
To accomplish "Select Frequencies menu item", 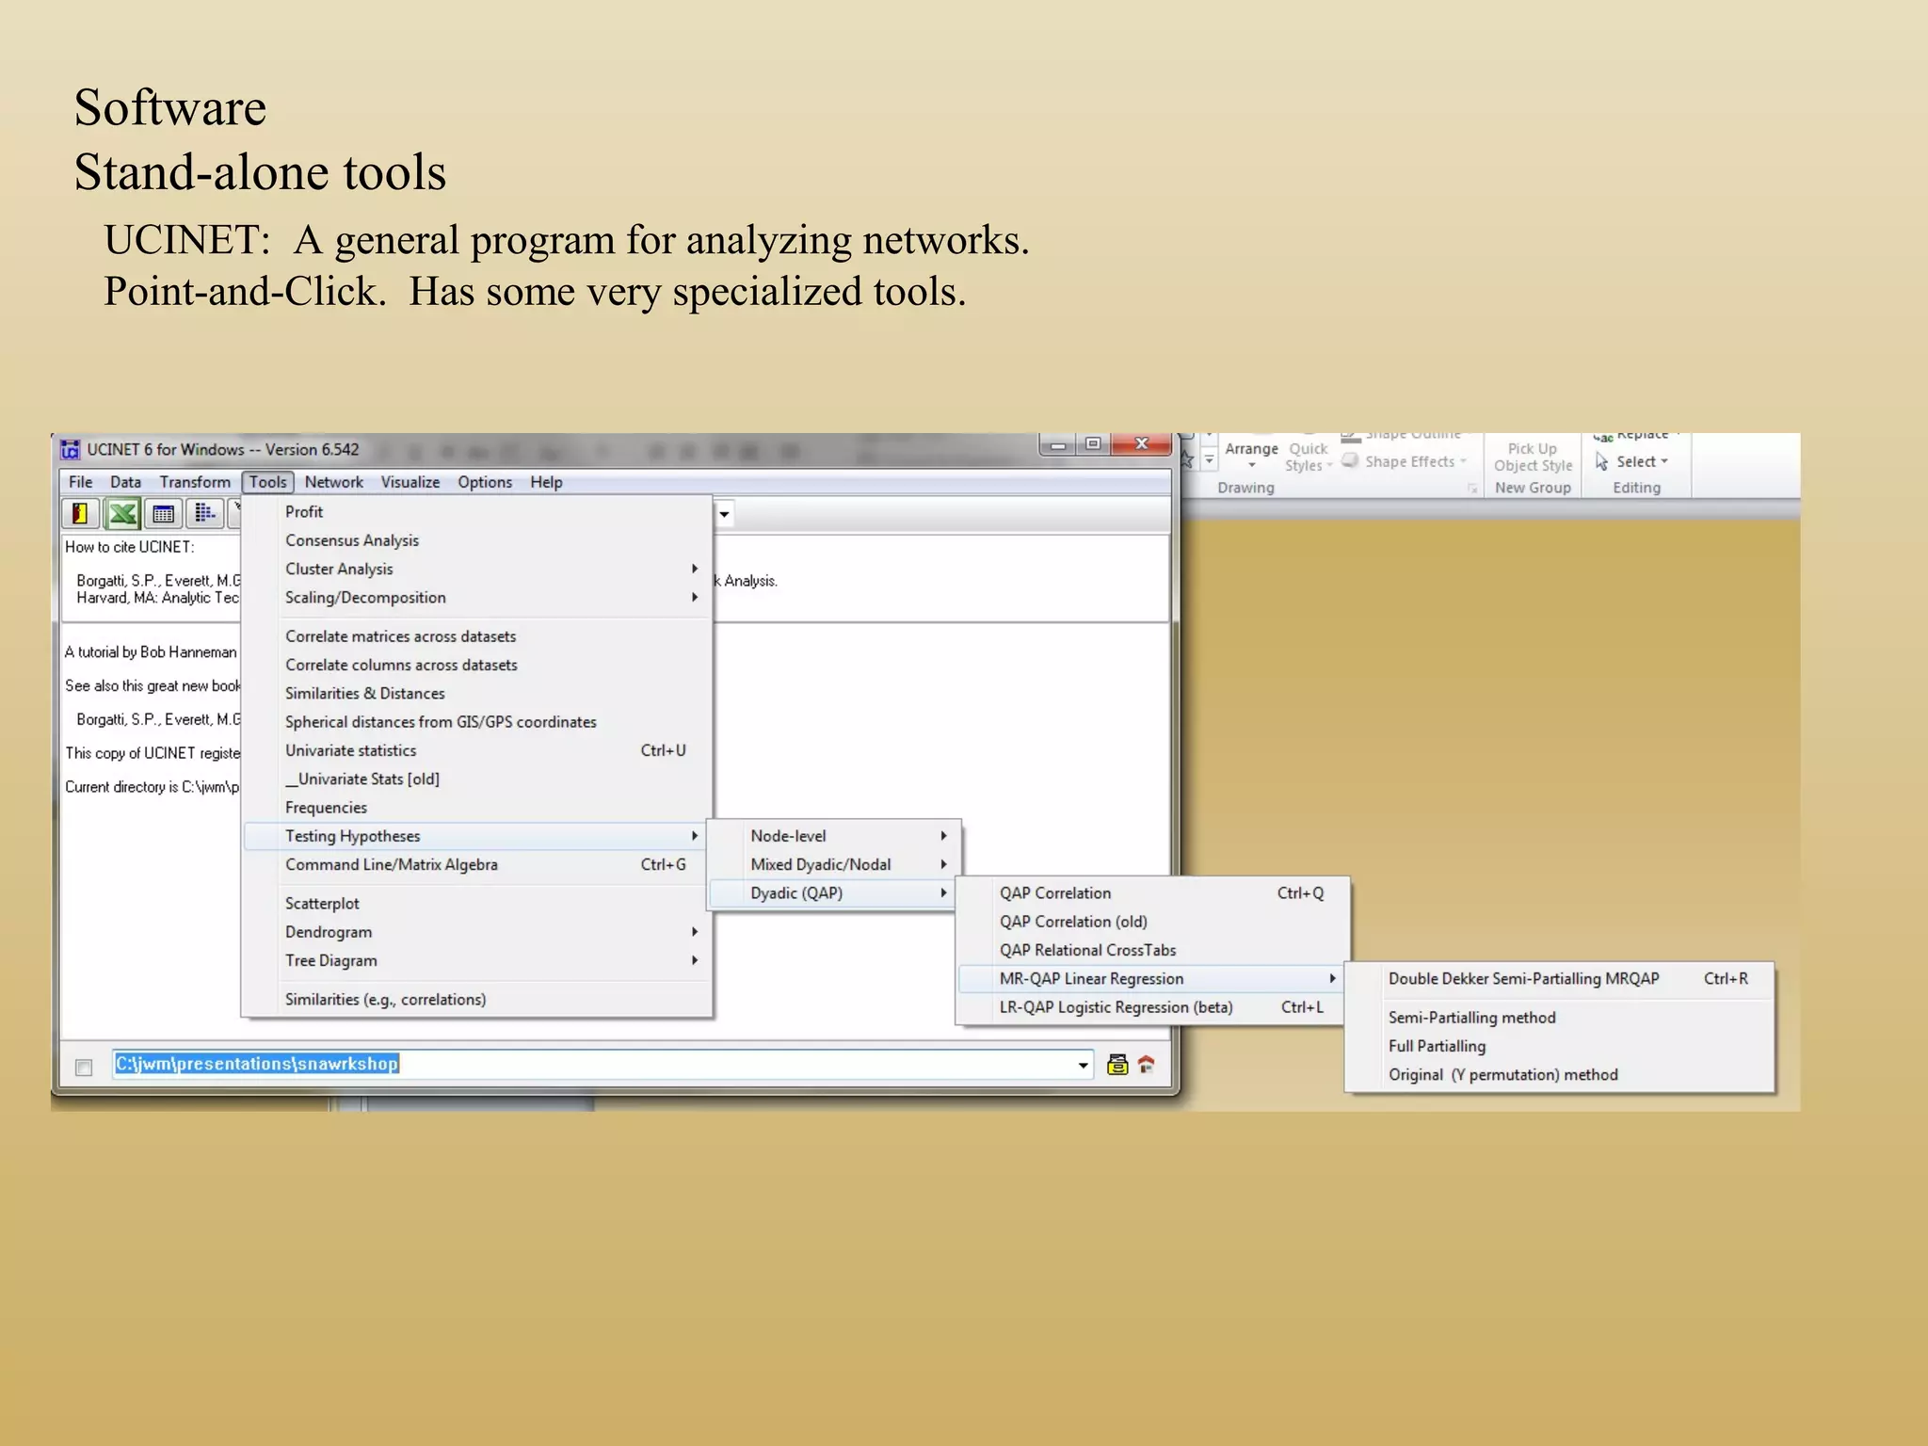I will 476,808.
